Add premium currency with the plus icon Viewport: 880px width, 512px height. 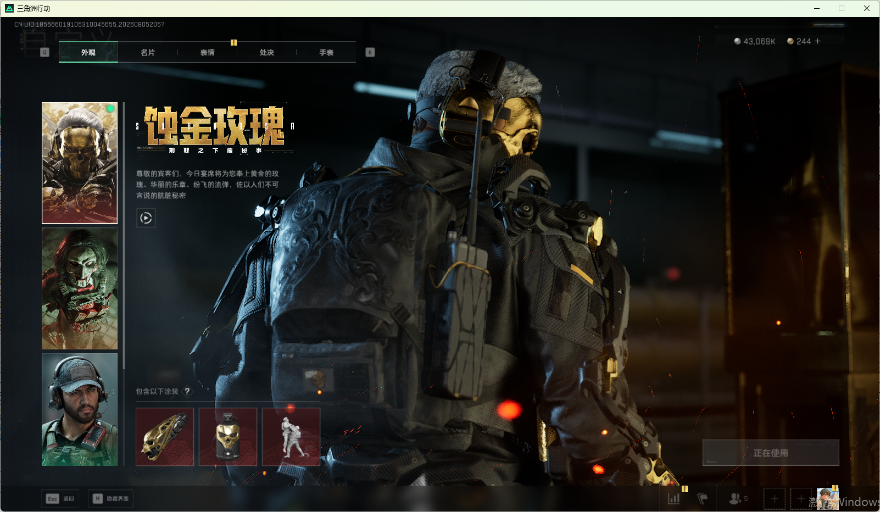point(817,41)
